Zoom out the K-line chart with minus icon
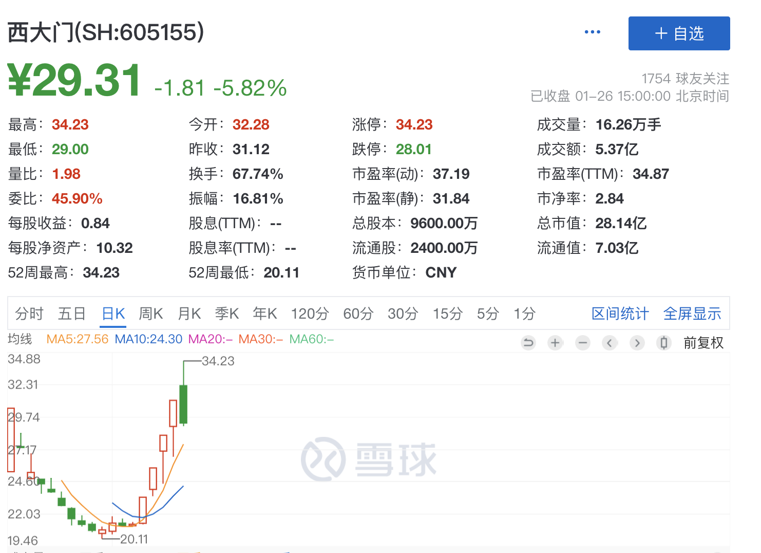 pos(582,343)
